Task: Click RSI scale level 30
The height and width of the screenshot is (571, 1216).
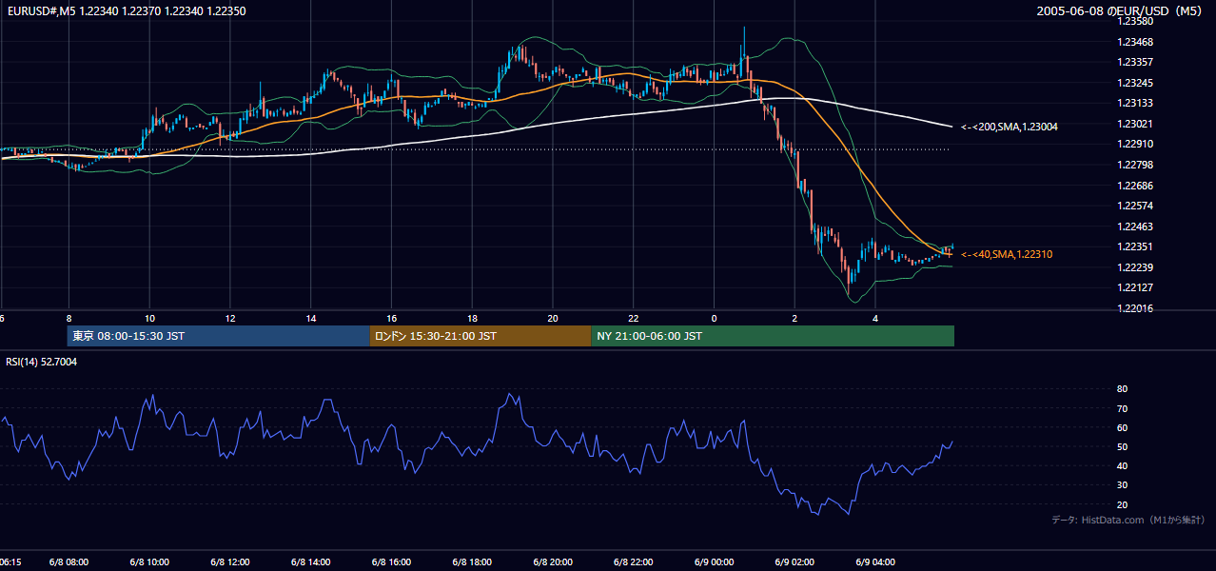Action: (x=1122, y=484)
